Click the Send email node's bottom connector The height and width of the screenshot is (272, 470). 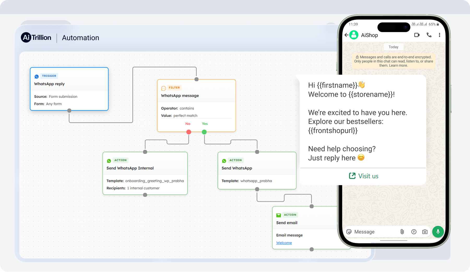tap(312, 249)
